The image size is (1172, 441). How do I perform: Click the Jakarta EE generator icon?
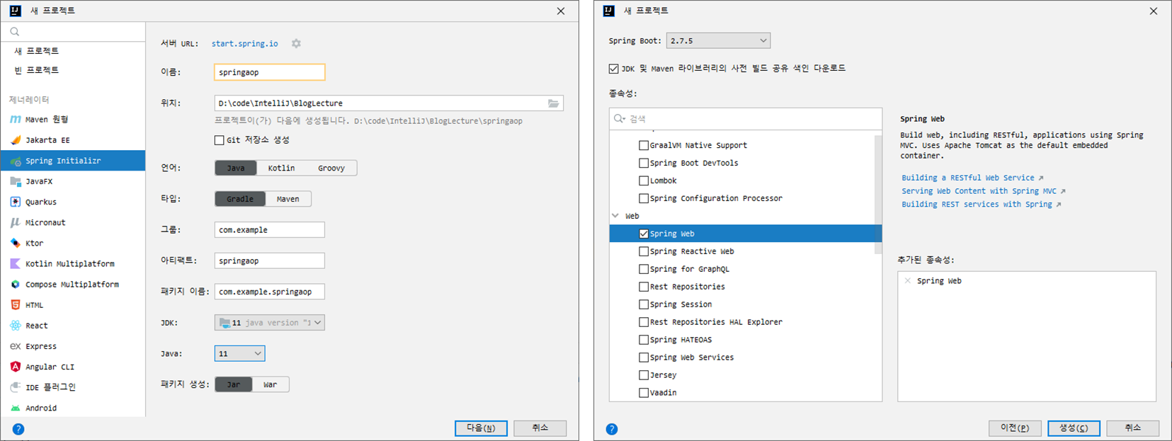(x=16, y=140)
